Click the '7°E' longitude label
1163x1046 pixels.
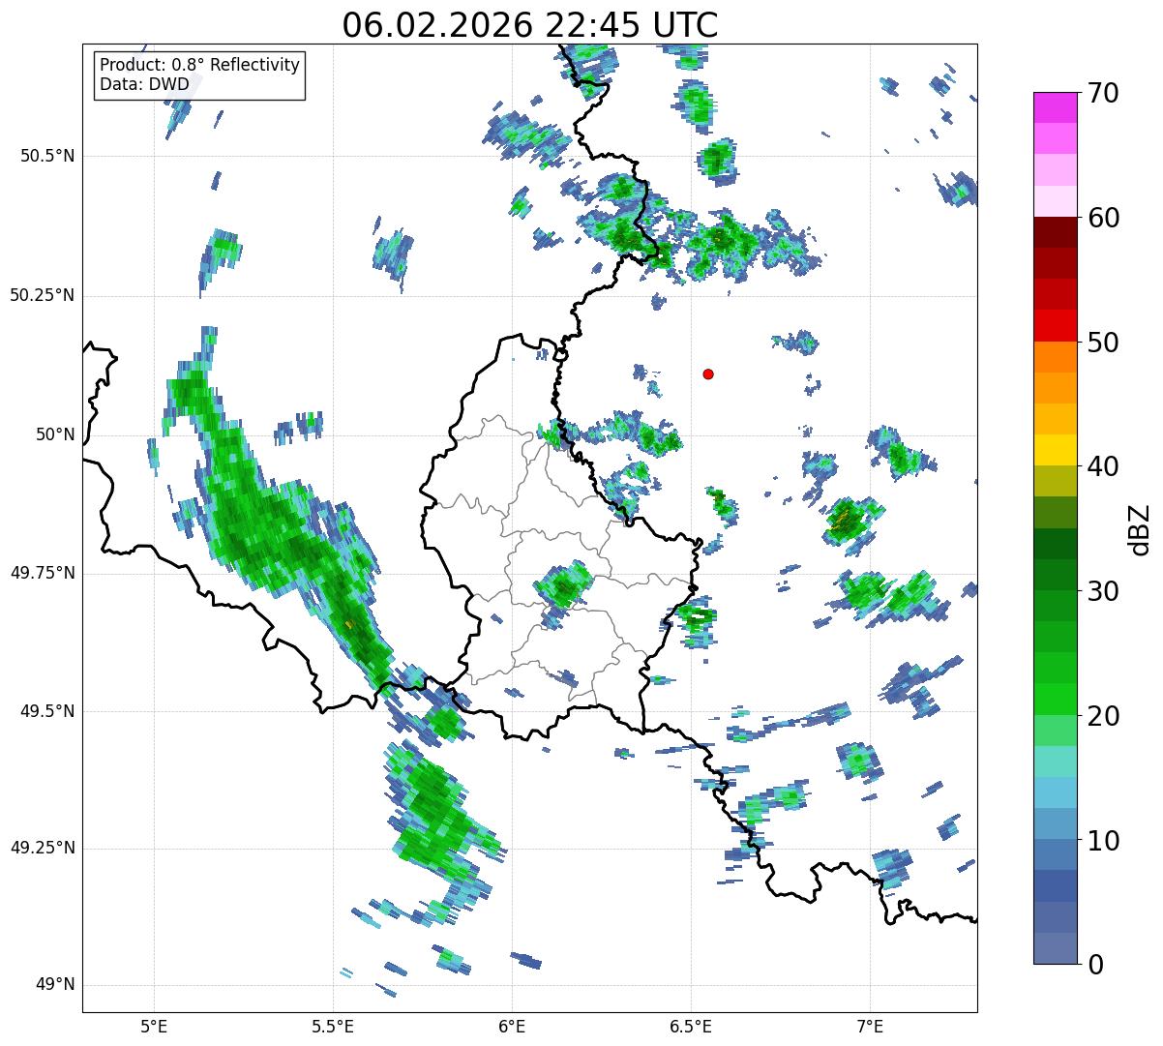coord(870,1026)
